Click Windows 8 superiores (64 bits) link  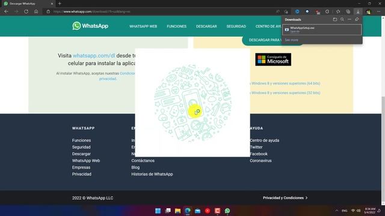click(285, 83)
